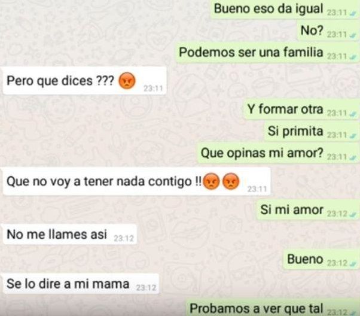Click the 23:11 timestamp on 'Pero que dices'

click(153, 89)
